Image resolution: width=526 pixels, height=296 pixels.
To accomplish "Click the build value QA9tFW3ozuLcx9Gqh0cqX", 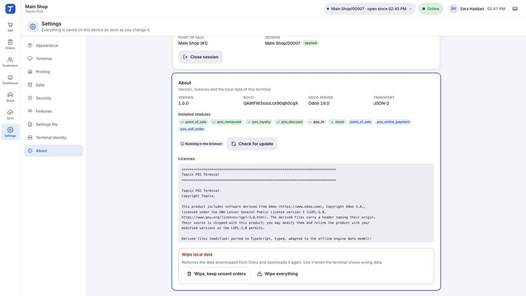I will pos(270,103).
